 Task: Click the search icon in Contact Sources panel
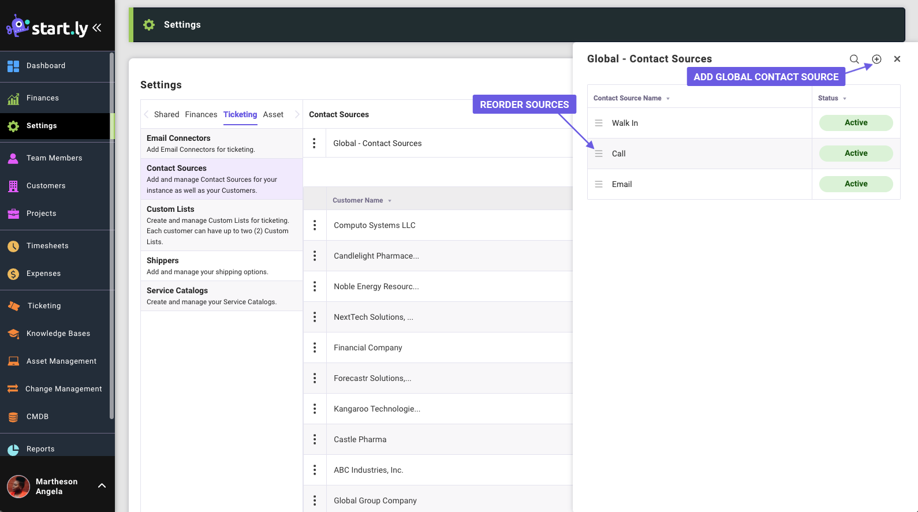[x=854, y=59]
